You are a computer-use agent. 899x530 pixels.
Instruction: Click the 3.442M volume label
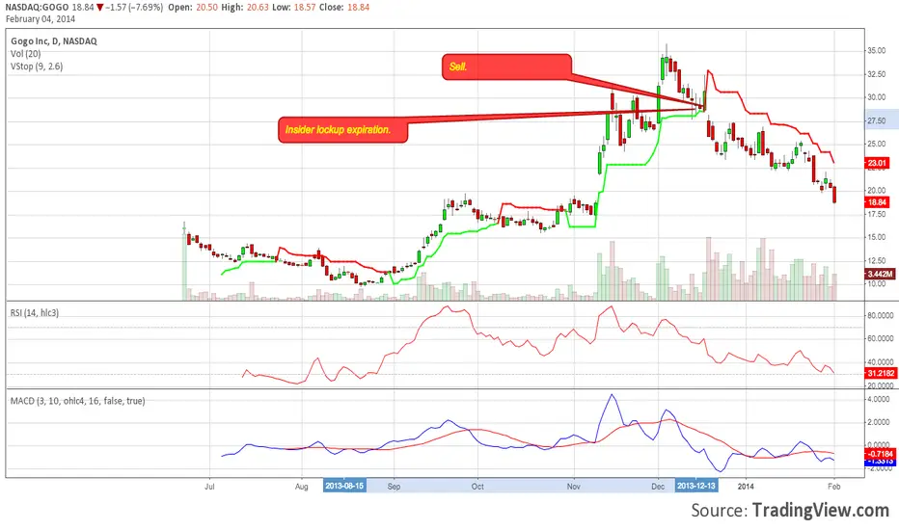(880, 275)
